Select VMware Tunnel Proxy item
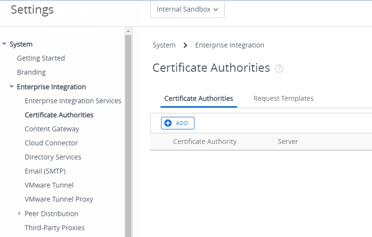Image resolution: width=372 pixels, height=237 pixels. pos(59,199)
